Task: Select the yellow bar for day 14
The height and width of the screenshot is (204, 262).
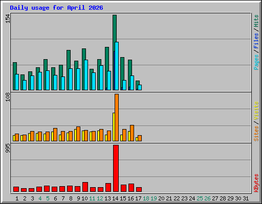Action: coord(114,127)
